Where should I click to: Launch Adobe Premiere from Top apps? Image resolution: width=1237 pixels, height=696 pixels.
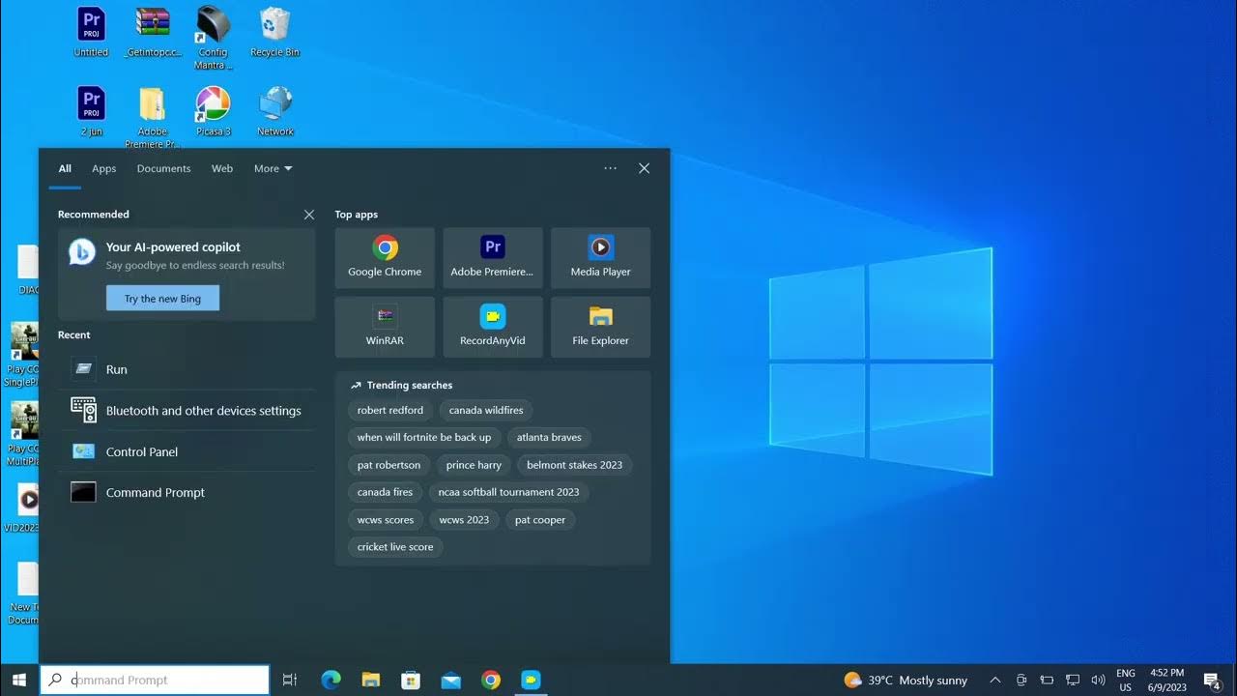click(493, 258)
